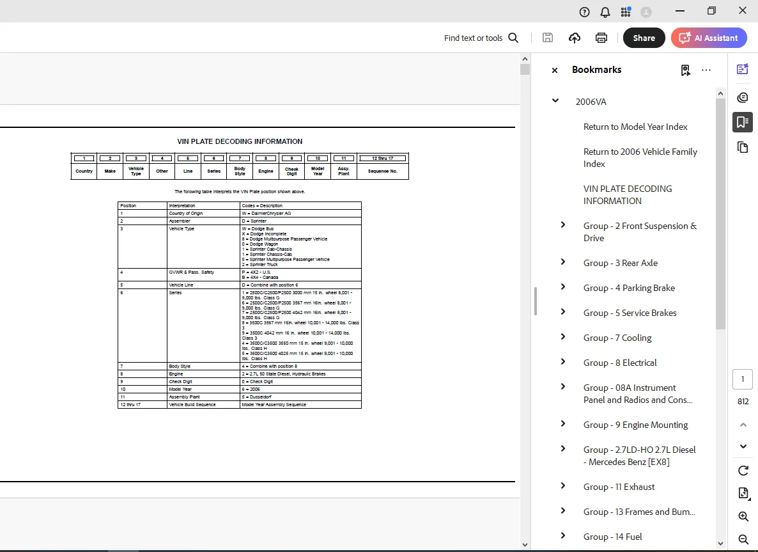Select Group - 11 Exhaust bookmark text

(619, 487)
